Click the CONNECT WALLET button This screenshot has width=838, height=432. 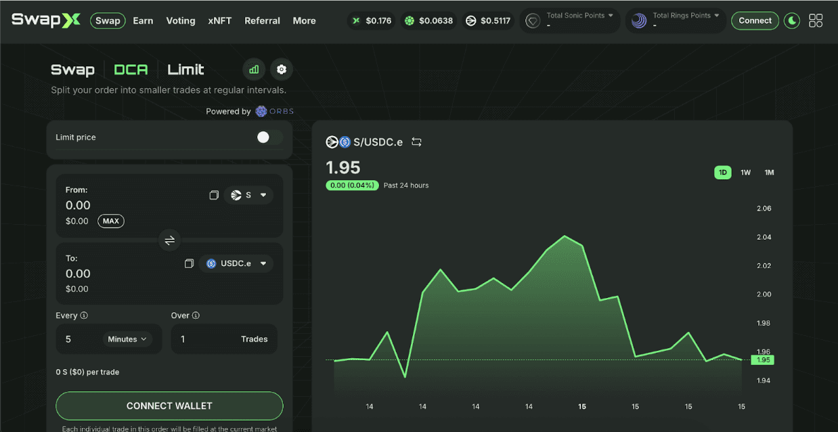pyautogui.click(x=169, y=406)
